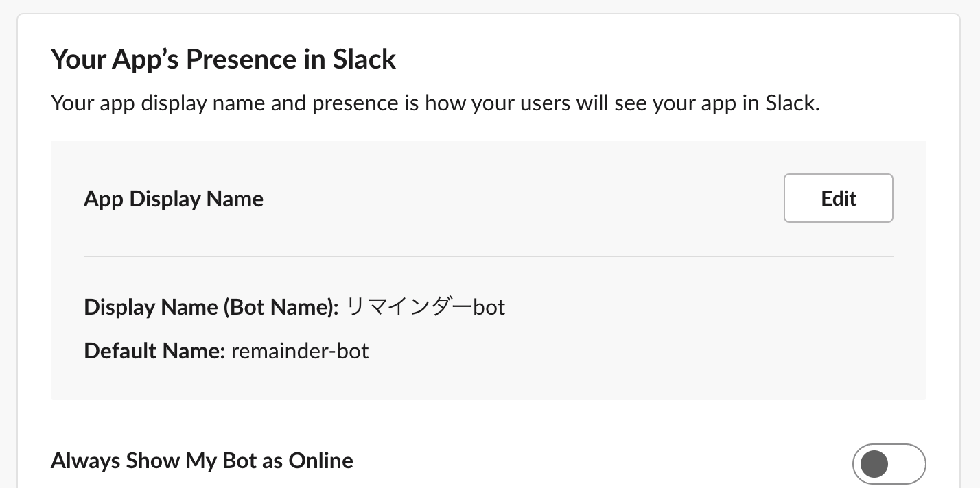Click the gray knob inside the online toggle
The image size is (980, 488).
pos(874,464)
